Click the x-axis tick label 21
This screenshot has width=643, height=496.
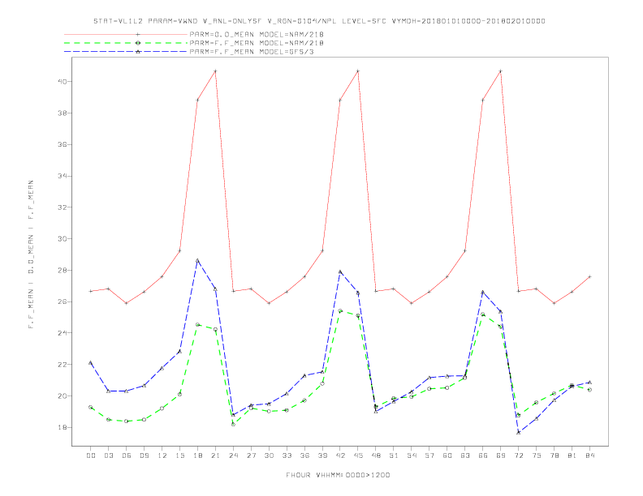tap(215, 455)
